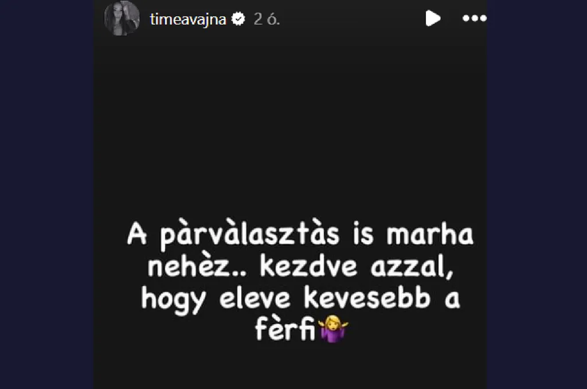The width and height of the screenshot is (587, 389).
Task: Click the text line 'A párválasztás is marha'
Action: point(300,234)
